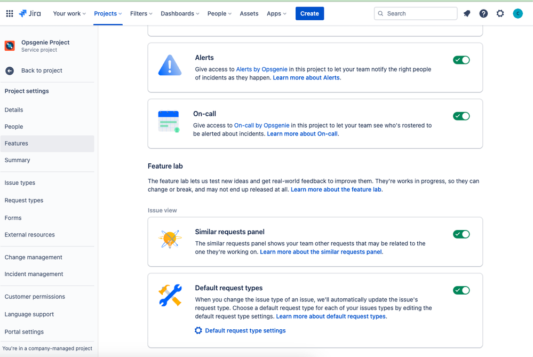Click the Back to project arrow icon
This screenshot has height=357, width=533.
click(x=10, y=71)
